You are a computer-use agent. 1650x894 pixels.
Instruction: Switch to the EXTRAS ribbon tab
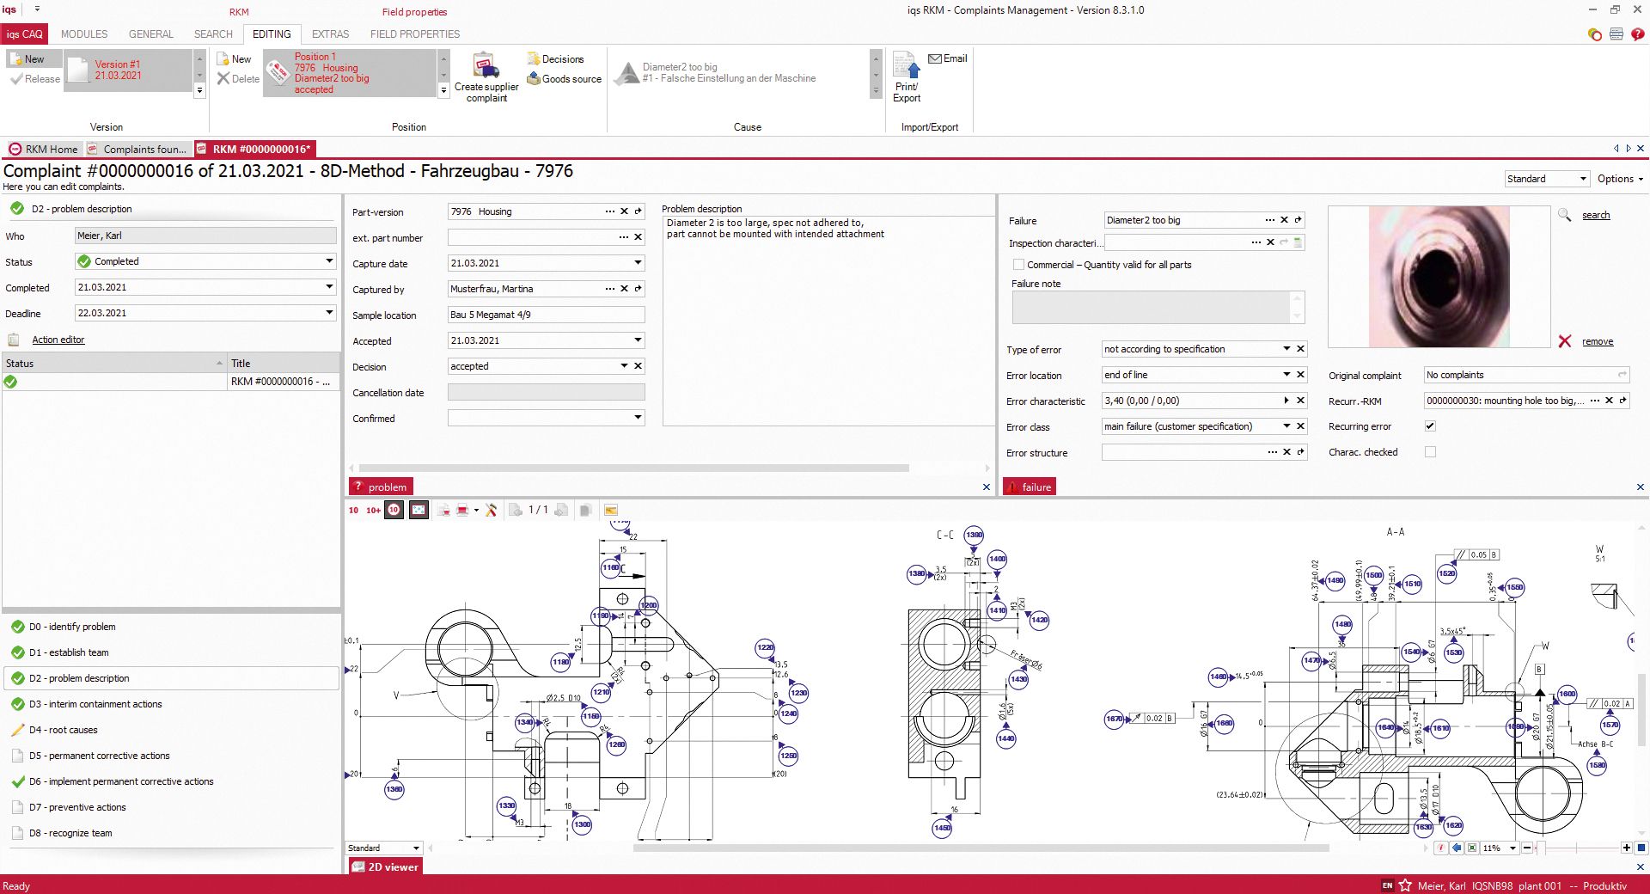(x=330, y=34)
